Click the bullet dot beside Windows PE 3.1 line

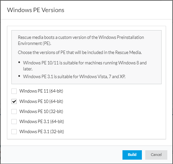pyautogui.click(x=19, y=76)
